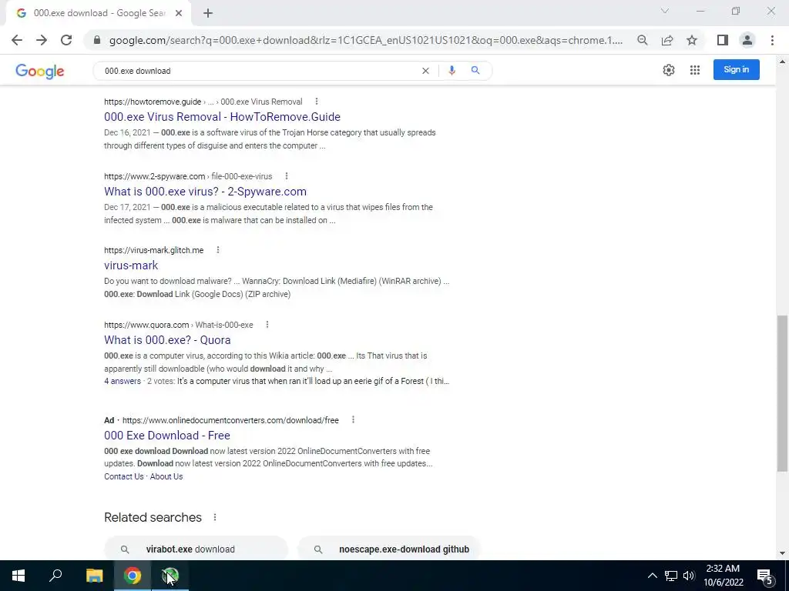The height and width of the screenshot is (591, 789).
Task: Click the 'About Us' ad sitelink
Action: point(166,476)
